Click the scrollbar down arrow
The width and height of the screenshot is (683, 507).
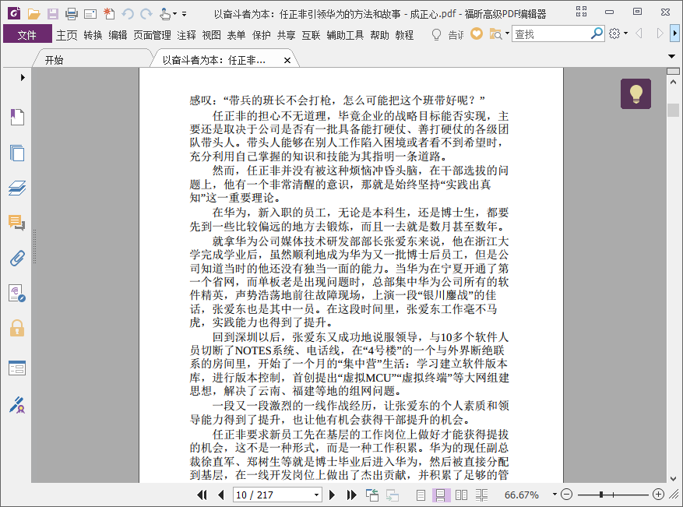coord(673,479)
